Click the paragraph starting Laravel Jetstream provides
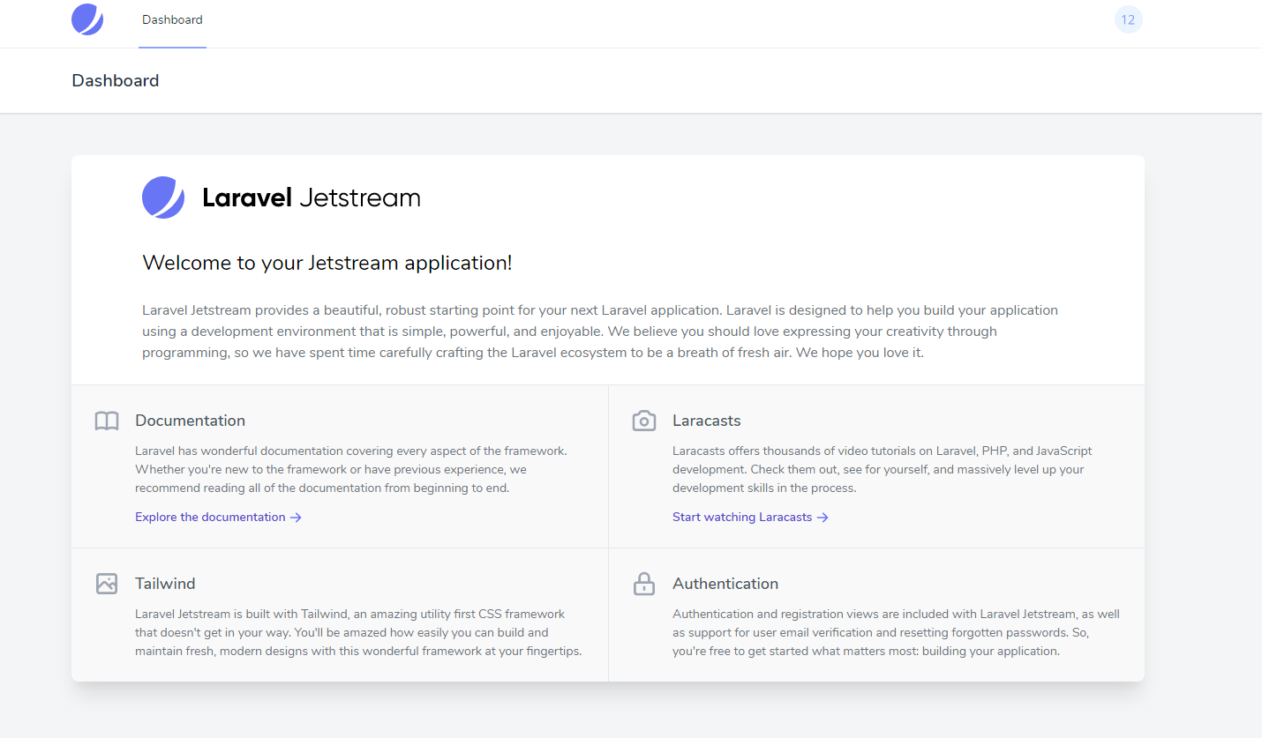1262x738 pixels. point(600,332)
